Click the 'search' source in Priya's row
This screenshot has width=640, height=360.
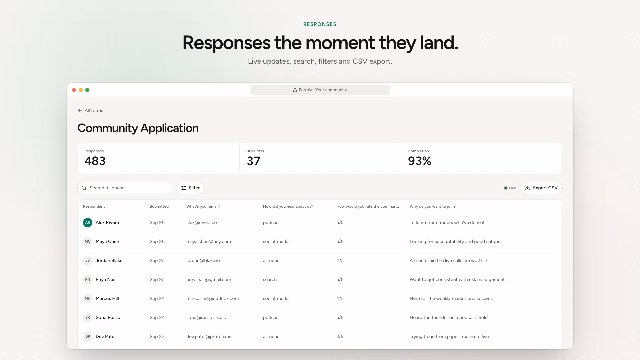pyautogui.click(x=270, y=280)
